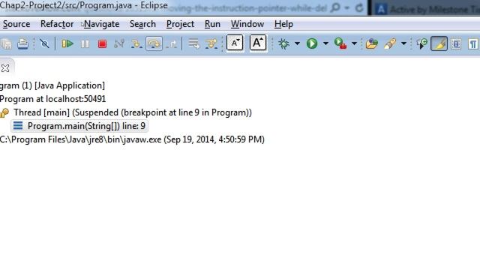Click the Eclipse title bar text
Viewport: 480px width, 270px height.
(x=83, y=5)
